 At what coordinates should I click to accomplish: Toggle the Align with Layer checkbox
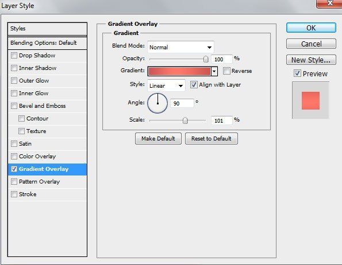pyautogui.click(x=194, y=85)
